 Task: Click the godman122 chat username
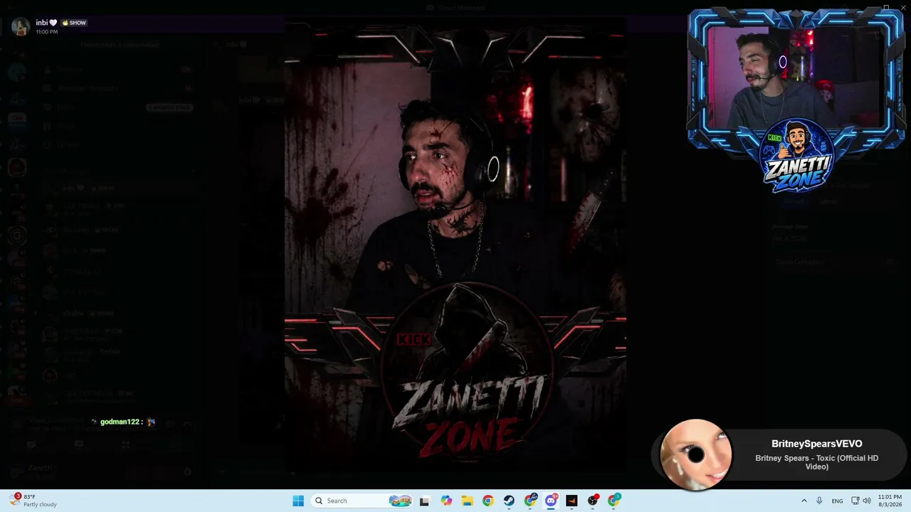(120, 422)
